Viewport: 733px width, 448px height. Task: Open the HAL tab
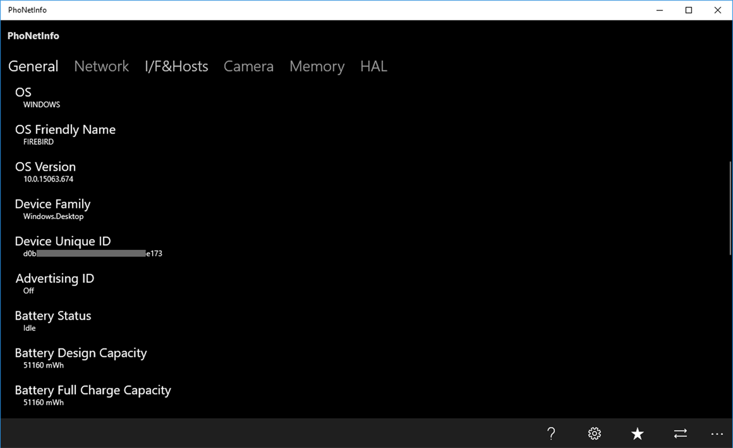[373, 66]
